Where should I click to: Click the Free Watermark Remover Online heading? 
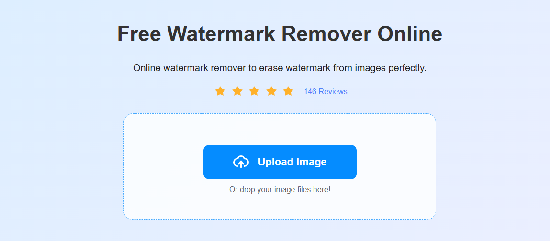tap(280, 34)
